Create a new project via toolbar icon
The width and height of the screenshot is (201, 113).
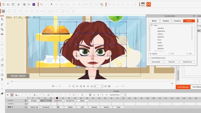tap(3, 4)
